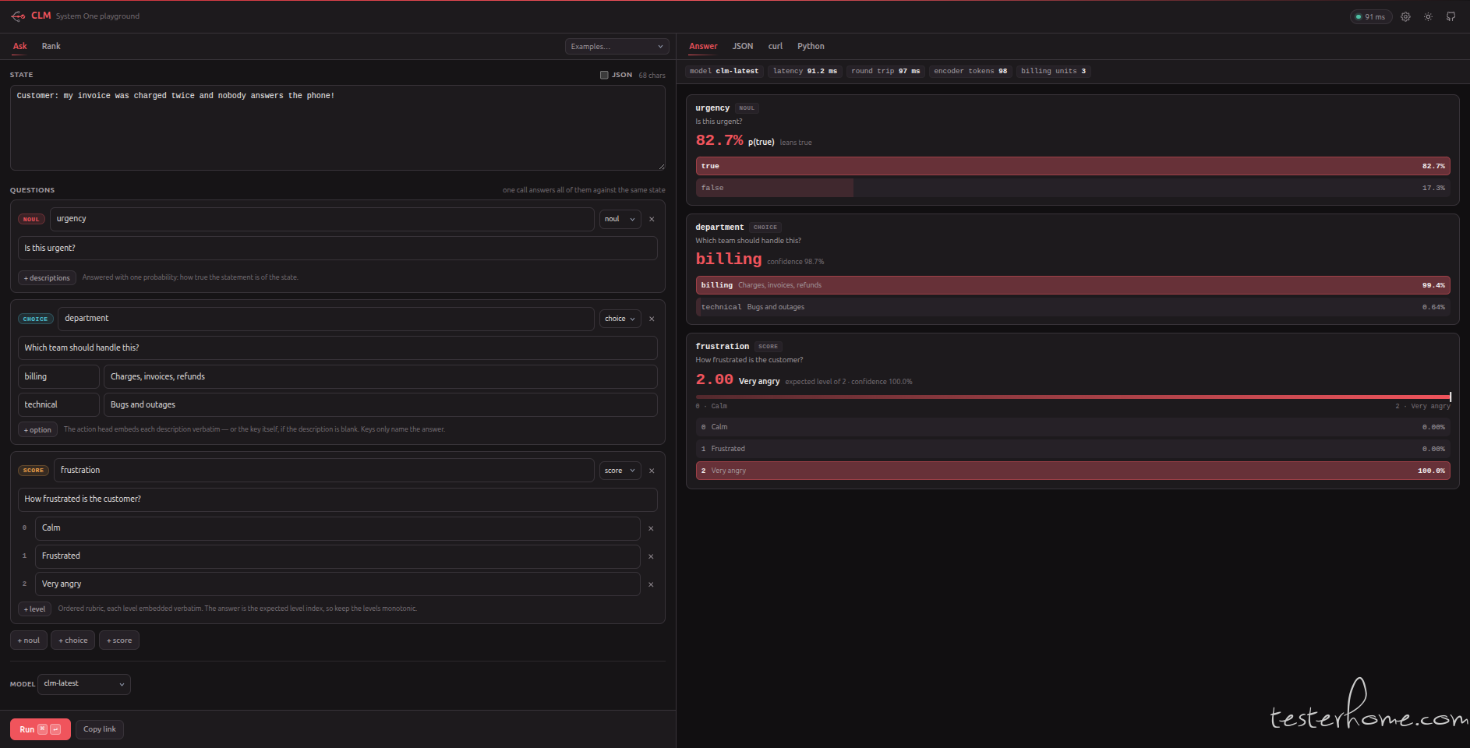Switch to the Ask tab
Viewport: 1470px width, 748px height.
pyautogui.click(x=20, y=46)
